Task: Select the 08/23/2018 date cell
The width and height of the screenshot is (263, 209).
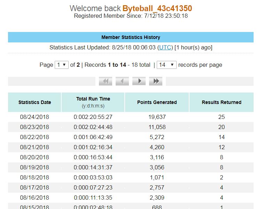Action: [x=34, y=127]
